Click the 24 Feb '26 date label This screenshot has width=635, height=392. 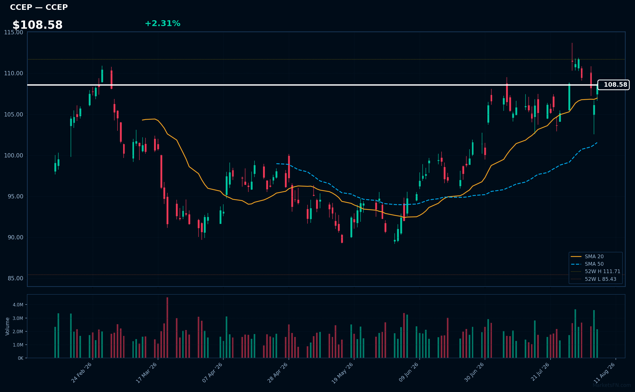81,373
